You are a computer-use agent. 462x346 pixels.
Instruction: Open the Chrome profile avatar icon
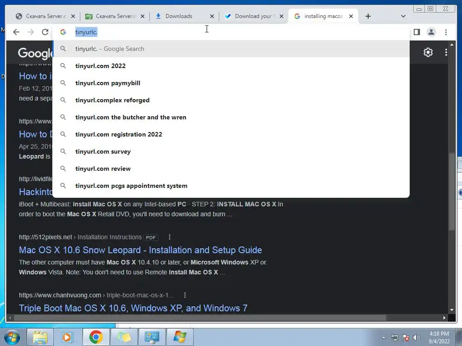click(431, 32)
